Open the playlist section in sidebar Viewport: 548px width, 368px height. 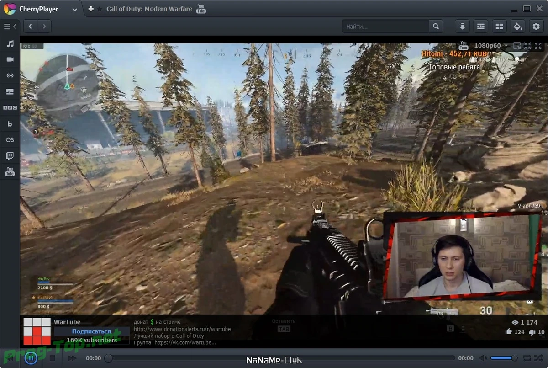[10, 91]
